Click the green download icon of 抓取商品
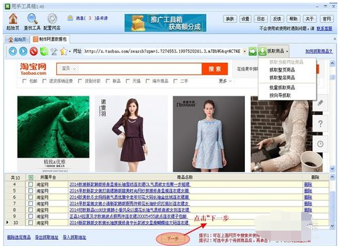This screenshot has width=338, height=246. [262, 51]
